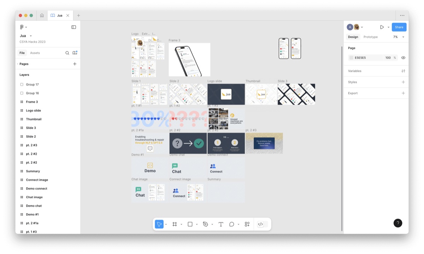Select the Move tool

point(159,224)
